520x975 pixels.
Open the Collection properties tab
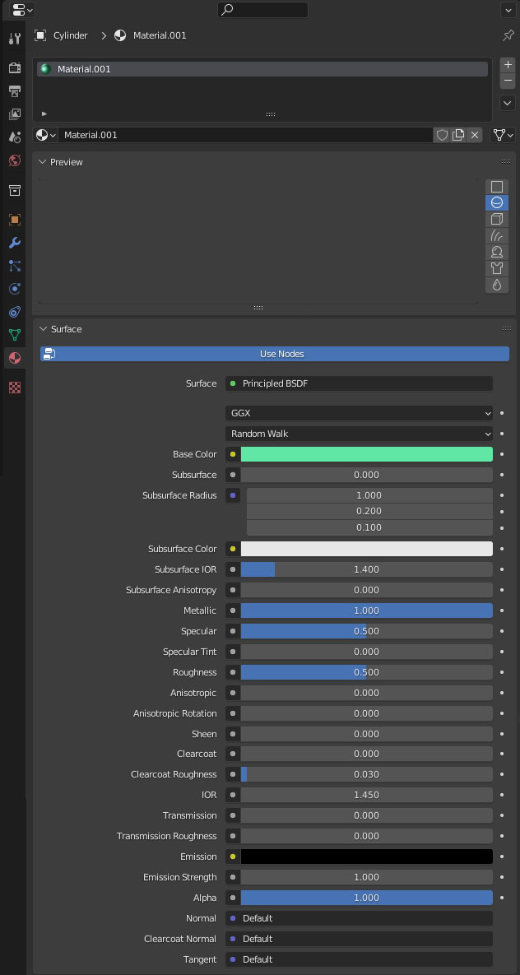[15, 190]
